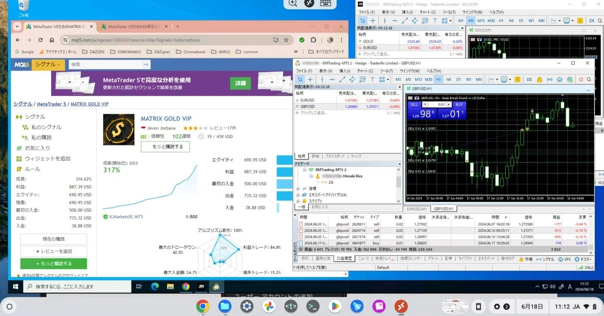Open the Chrome icon in ChromeOS shelf
604x316 pixels.
pos(202,307)
